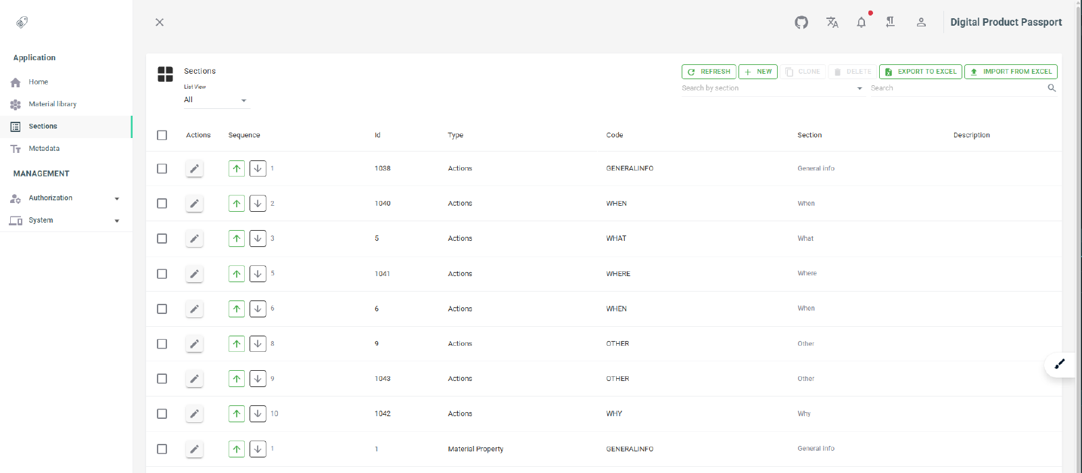Move the WHY row down in sequence
1082x473 pixels.
coord(258,413)
